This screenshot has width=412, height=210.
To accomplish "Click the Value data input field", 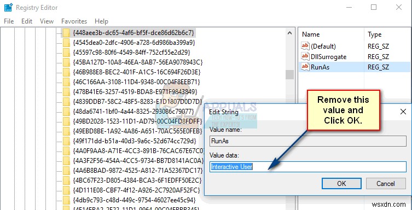I will (308, 167).
